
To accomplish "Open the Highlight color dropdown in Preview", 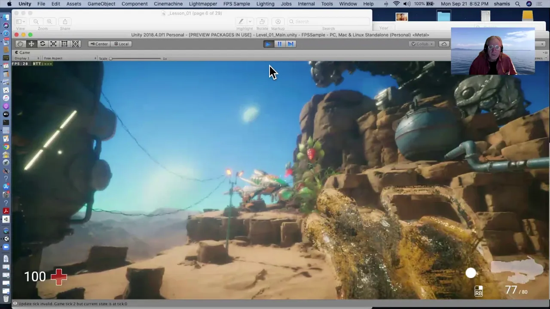I will [x=250, y=21].
